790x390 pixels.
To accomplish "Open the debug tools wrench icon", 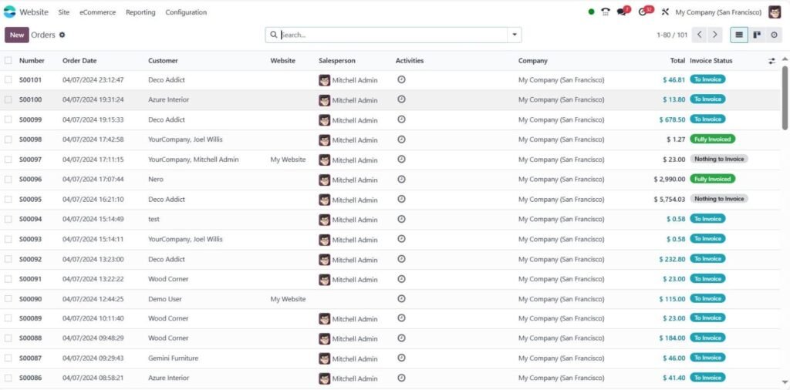I will tap(665, 12).
